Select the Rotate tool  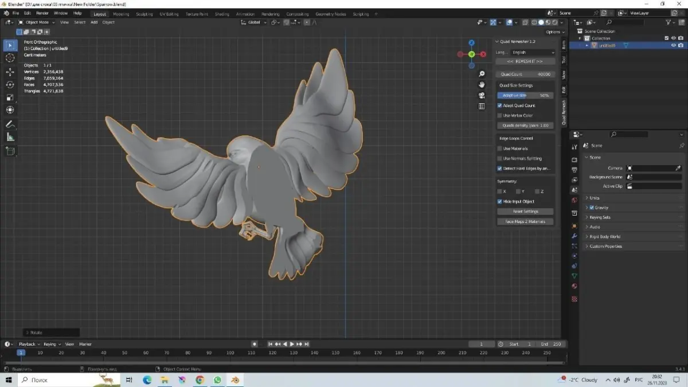(x=10, y=85)
